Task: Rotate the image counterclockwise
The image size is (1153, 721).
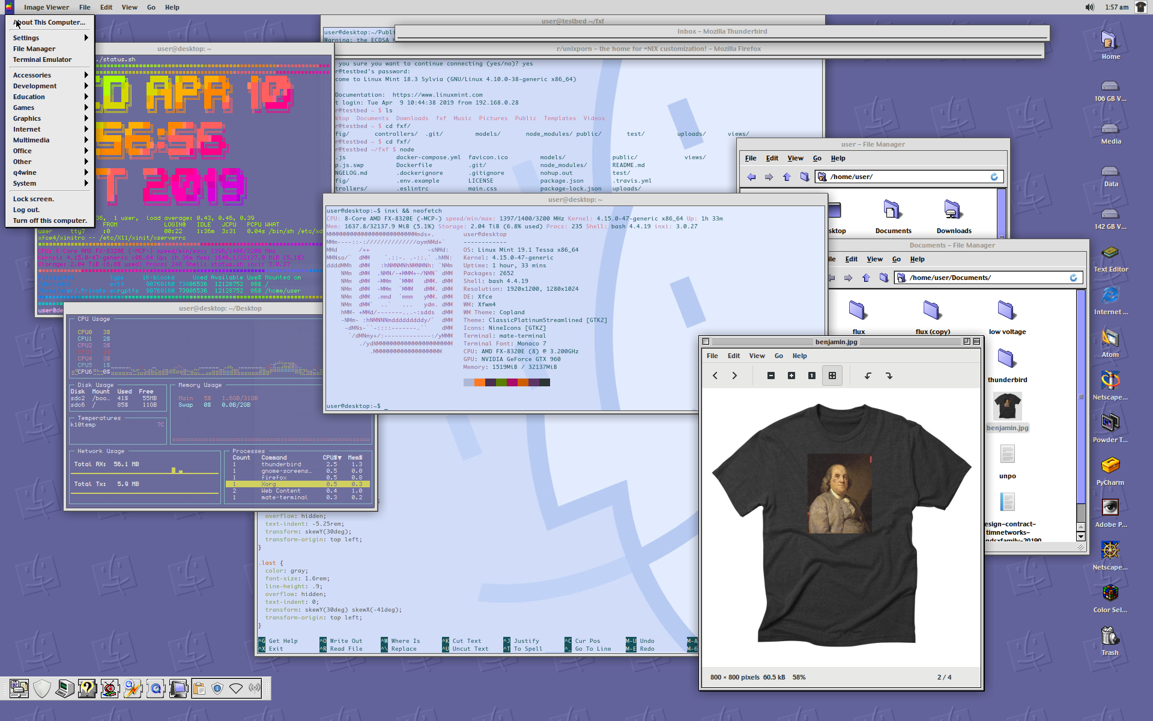Action: [868, 376]
